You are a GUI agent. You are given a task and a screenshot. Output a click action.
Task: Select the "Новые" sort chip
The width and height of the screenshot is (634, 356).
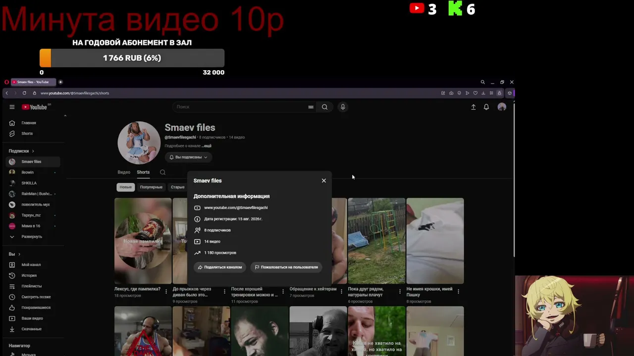point(126,187)
